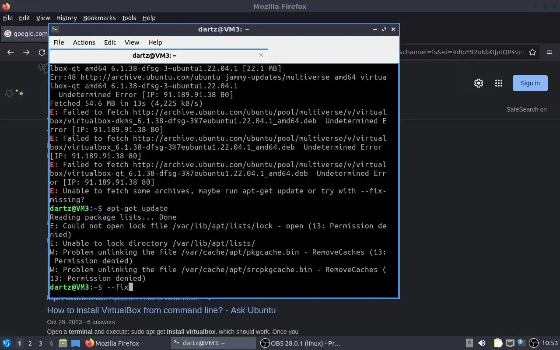Screen dimensions: 560x350
Task: Open the Firefox Edit menu
Action: tap(24, 18)
